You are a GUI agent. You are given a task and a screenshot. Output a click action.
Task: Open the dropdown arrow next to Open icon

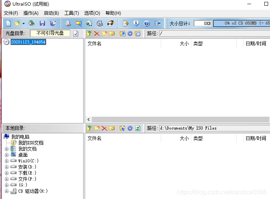(23, 23)
